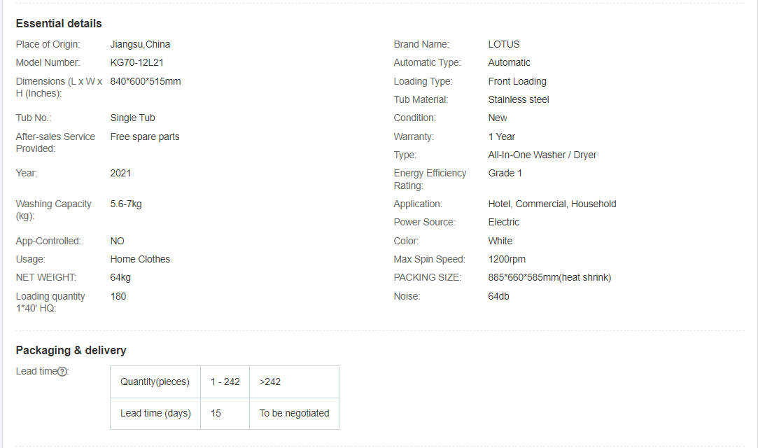The height and width of the screenshot is (448, 758).
Task: Click the 885*660*585mm(heat shrink) packing size value
Action: (549, 277)
